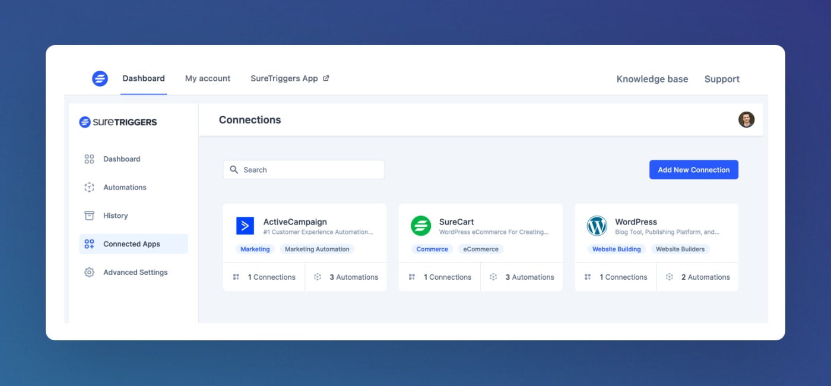Click the SureCart app logo
The image size is (831, 386).
click(x=421, y=226)
